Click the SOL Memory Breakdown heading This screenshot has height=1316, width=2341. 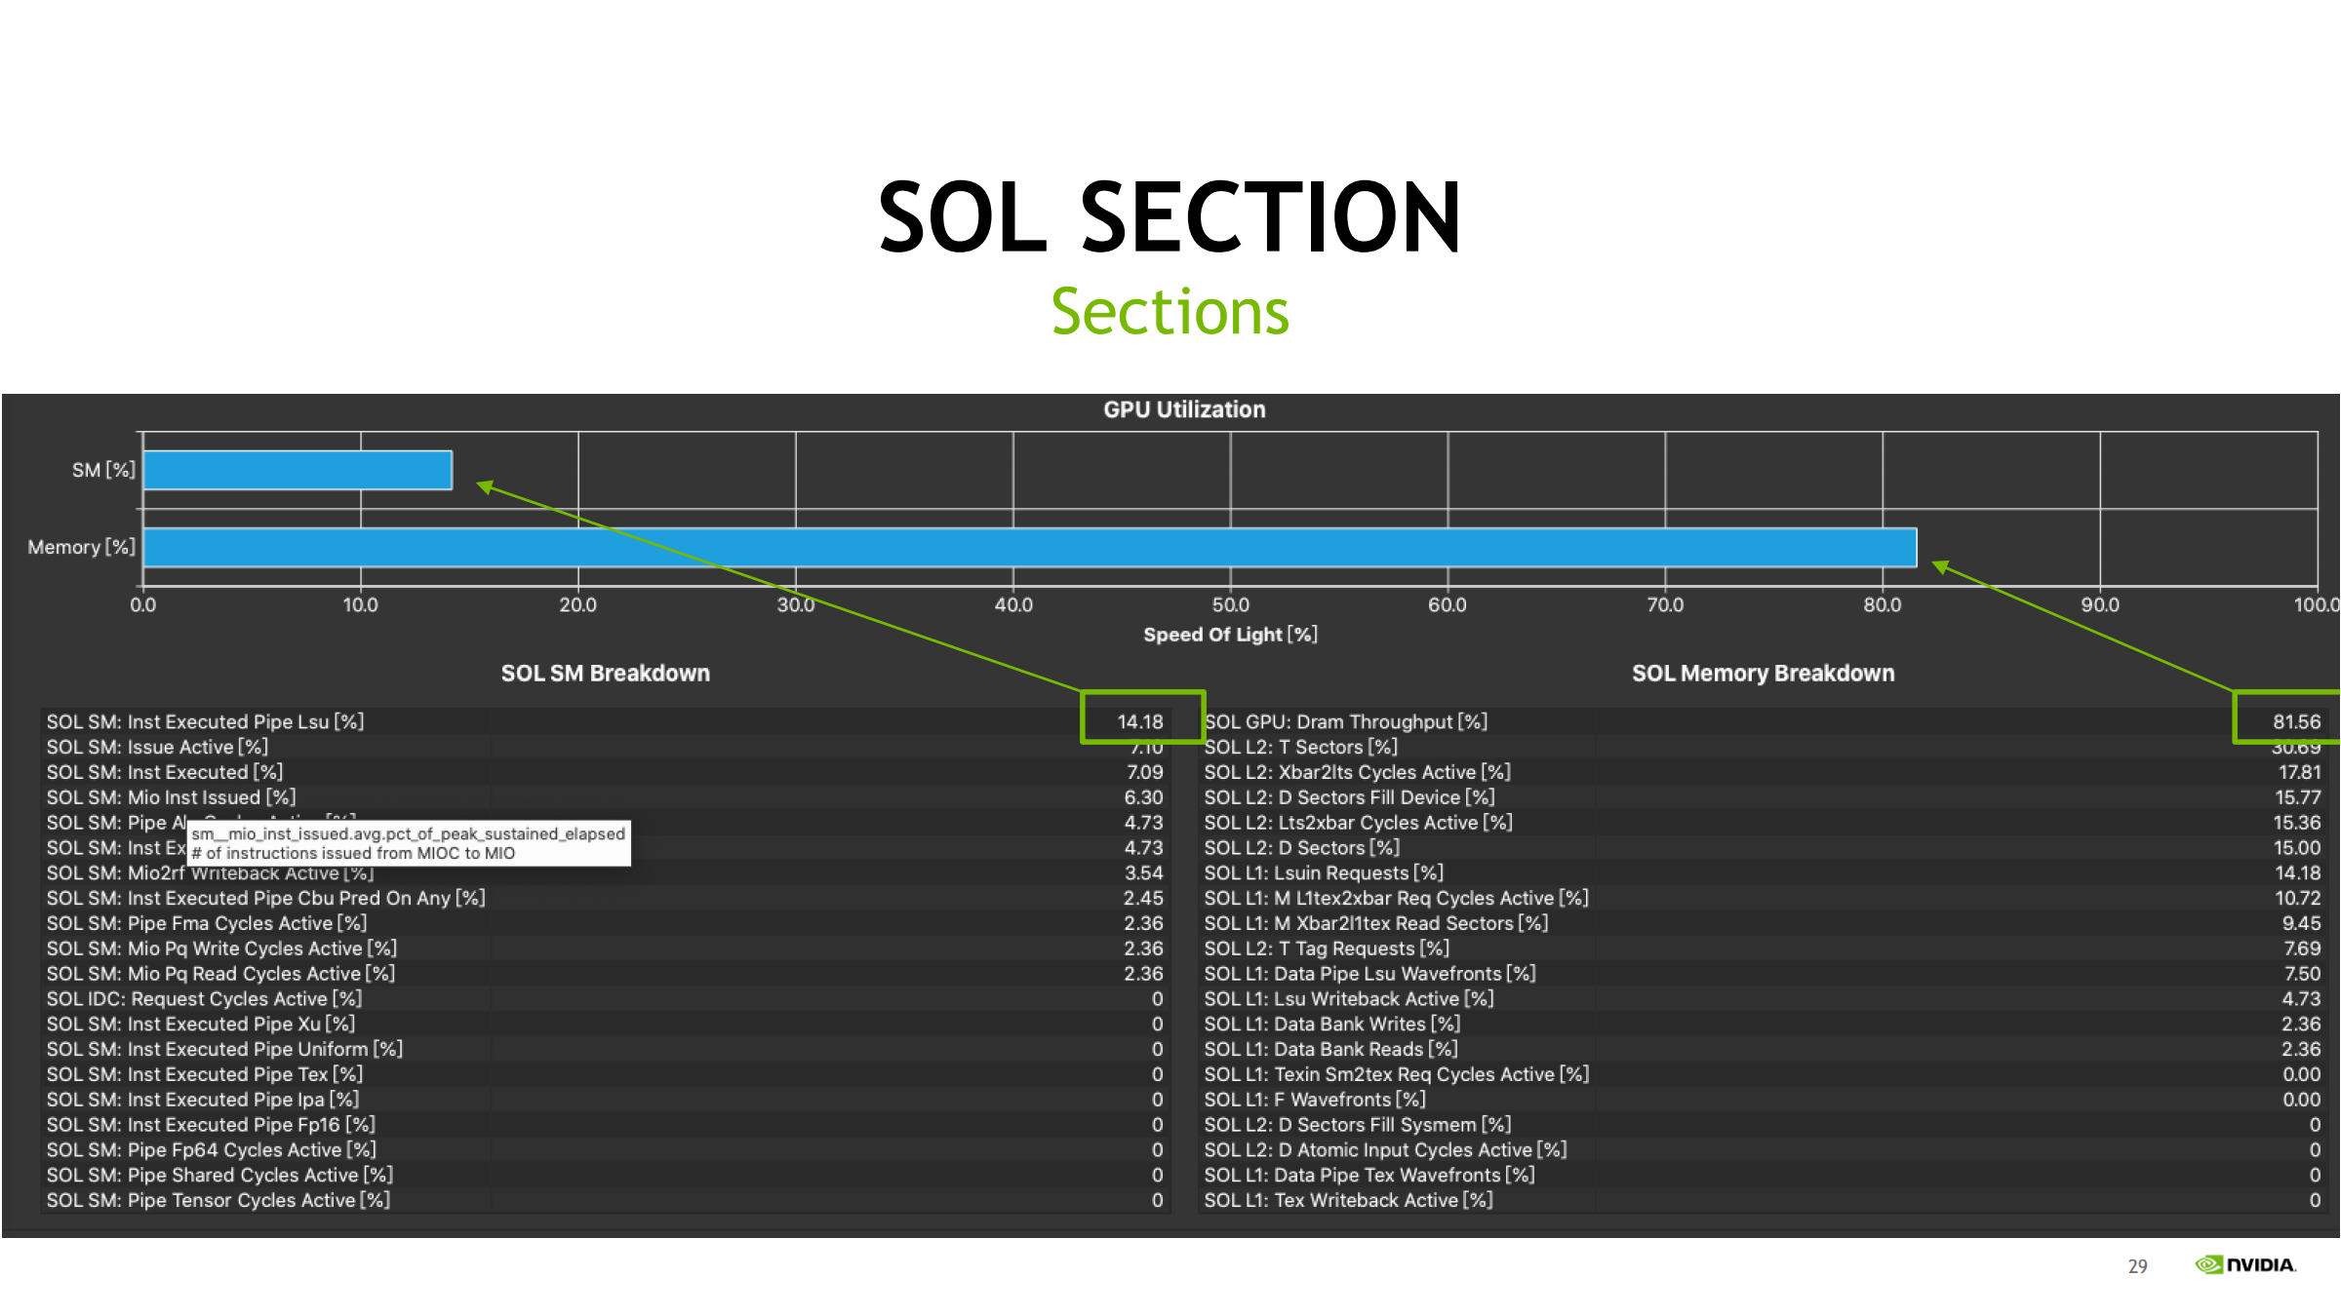coord(1763,673)
